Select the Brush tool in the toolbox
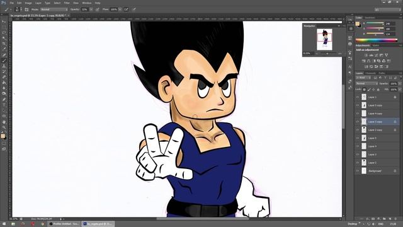Viewport: 403px width, 227px height. 4,61
